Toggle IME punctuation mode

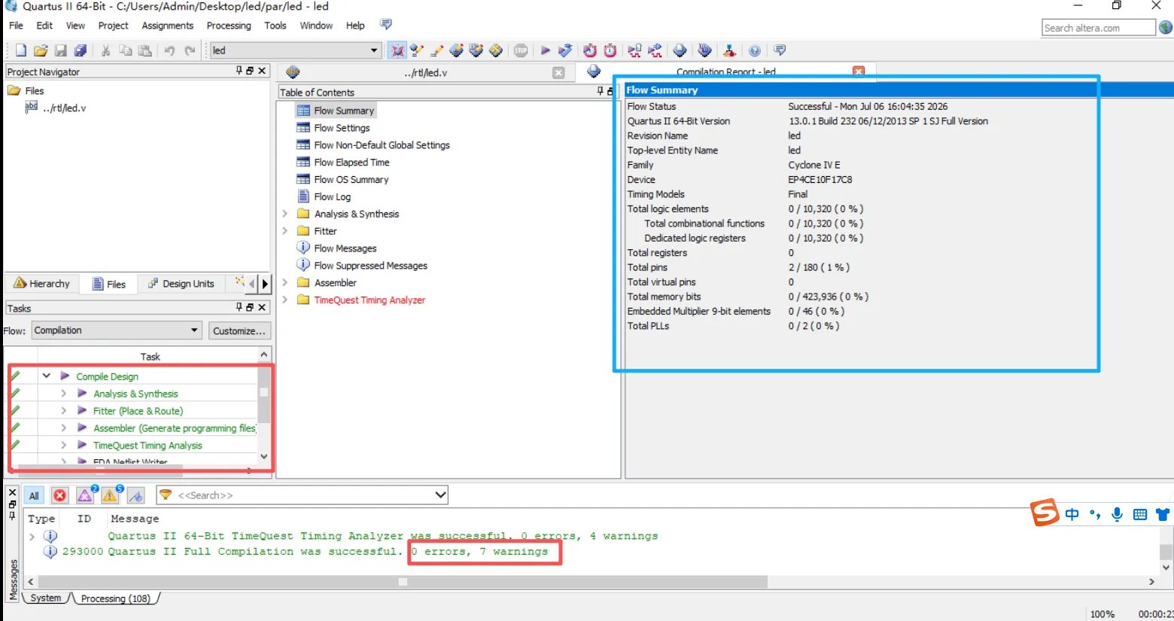click(x=1095, y=514)
